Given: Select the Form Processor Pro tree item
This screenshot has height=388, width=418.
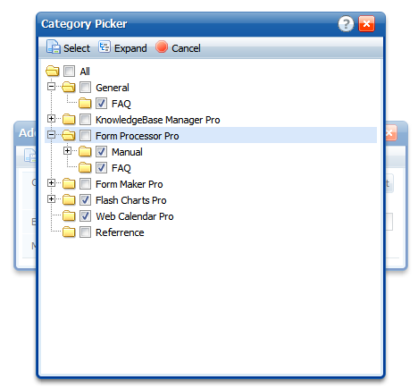Looking at the screenshot, I should (x=211, y=135).
